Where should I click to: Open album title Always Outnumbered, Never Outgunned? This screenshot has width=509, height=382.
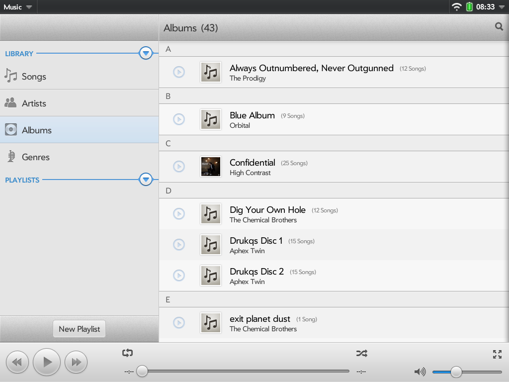312,68
